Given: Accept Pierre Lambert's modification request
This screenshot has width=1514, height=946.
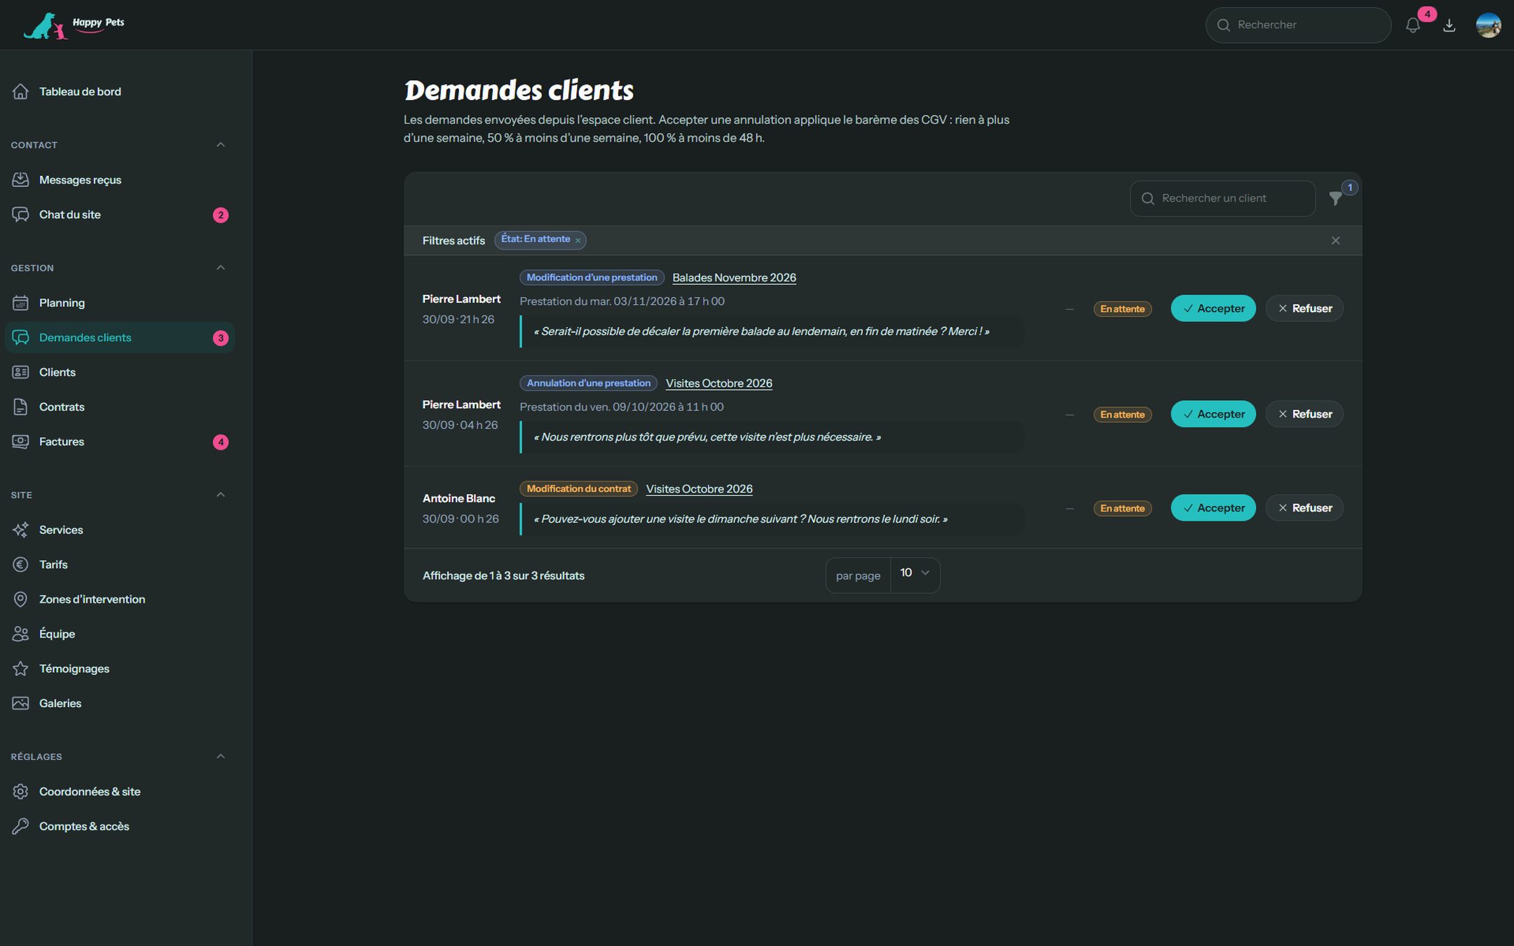Looking at the screenshot, I should tap(1213, 308).
